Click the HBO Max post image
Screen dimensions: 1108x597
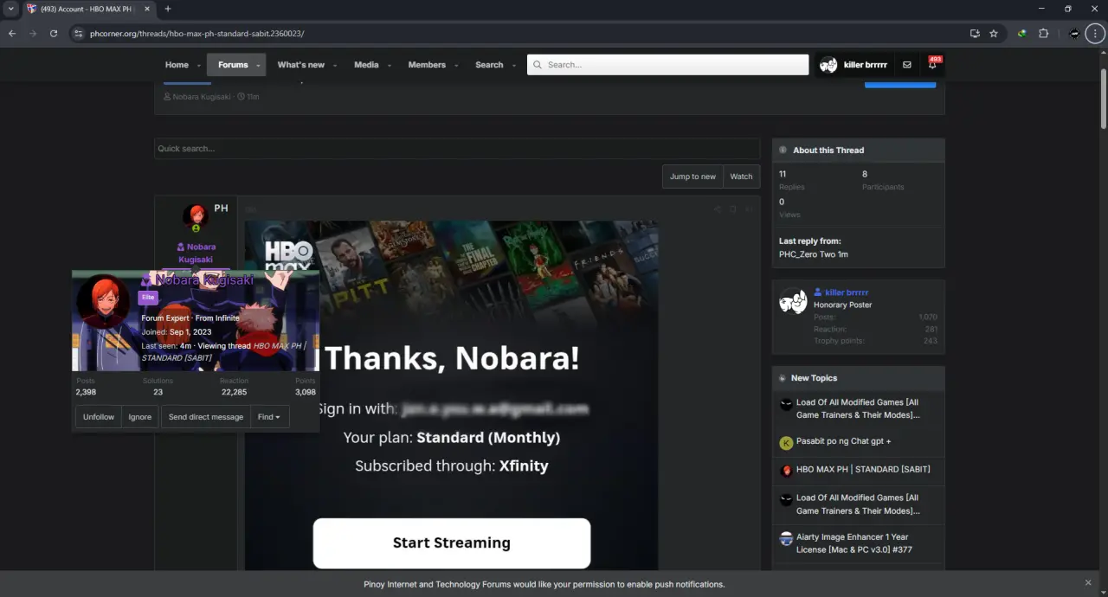(x=451, y=395)
